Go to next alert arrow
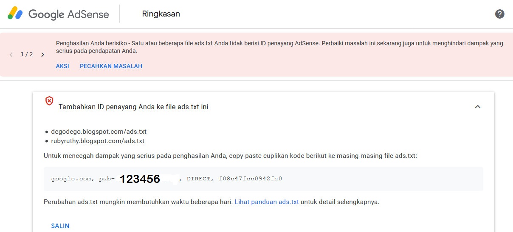 coord(42,55)
